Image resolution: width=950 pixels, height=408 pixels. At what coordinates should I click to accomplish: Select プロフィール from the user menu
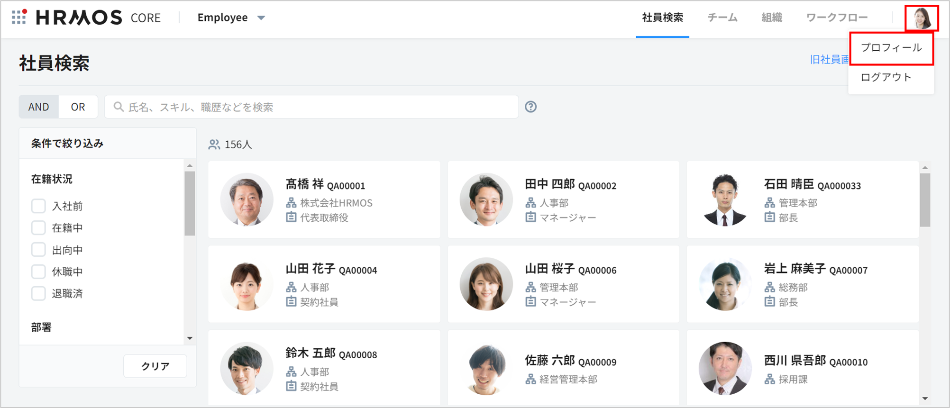click(891, 48)
